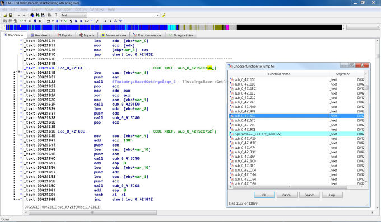Switch to the Hex View-1 tab
Screen dimensions: 381x222
pyautogui.click(x=40, y=35)
